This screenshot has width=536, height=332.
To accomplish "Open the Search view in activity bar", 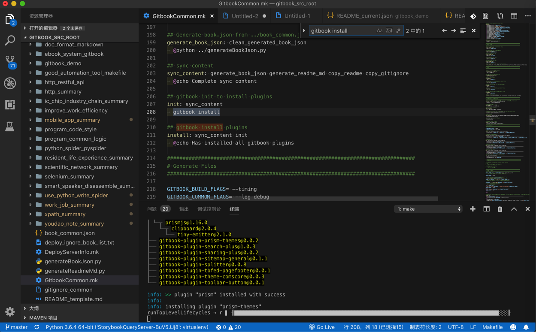I will point(10,40).
